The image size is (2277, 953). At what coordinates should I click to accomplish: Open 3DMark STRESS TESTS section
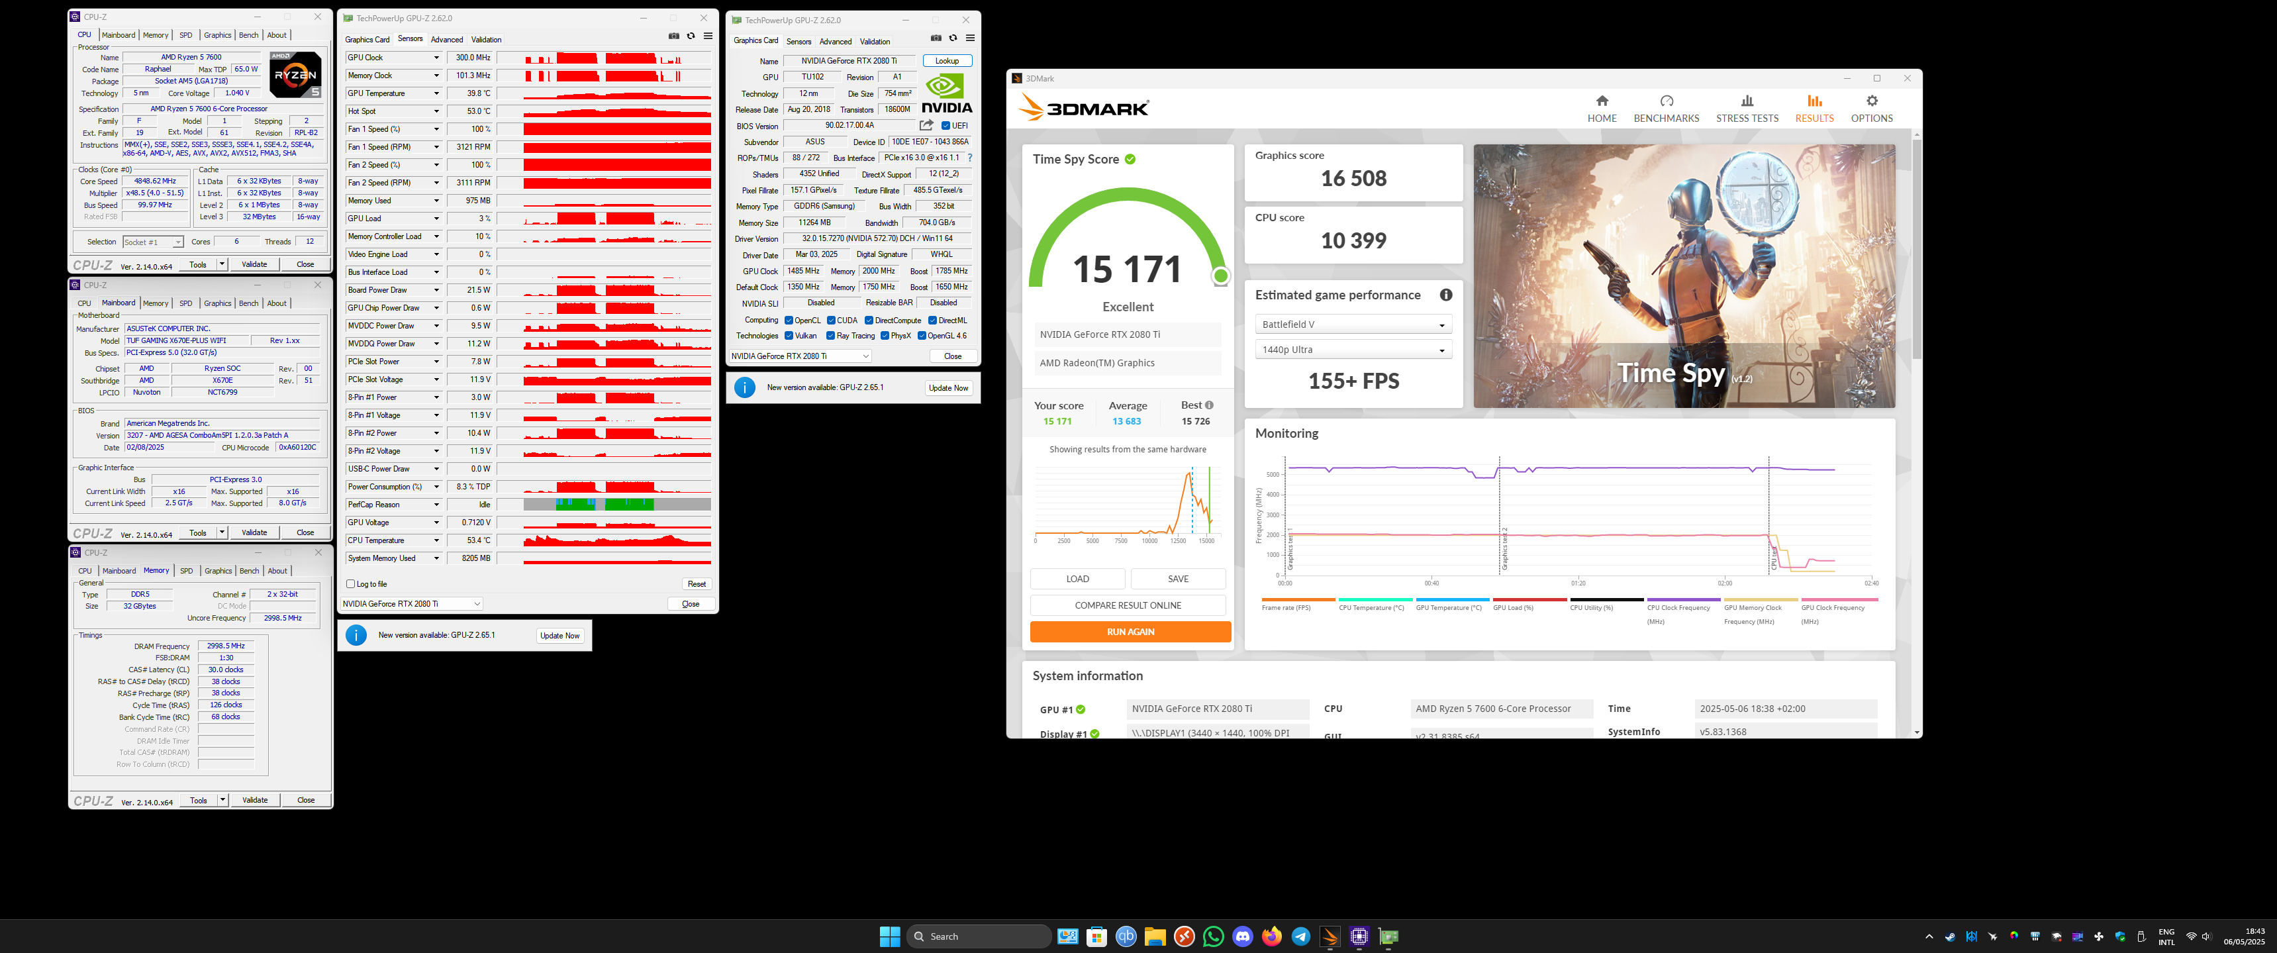pos(1747,109)
